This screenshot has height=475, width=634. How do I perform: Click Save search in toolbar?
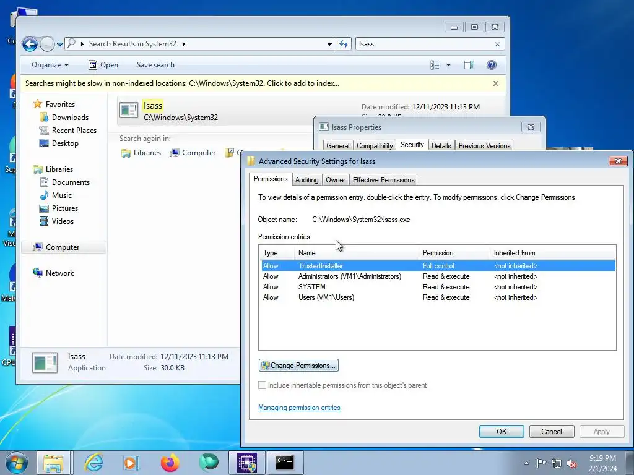pyautogui.click(x=155, y=65)
